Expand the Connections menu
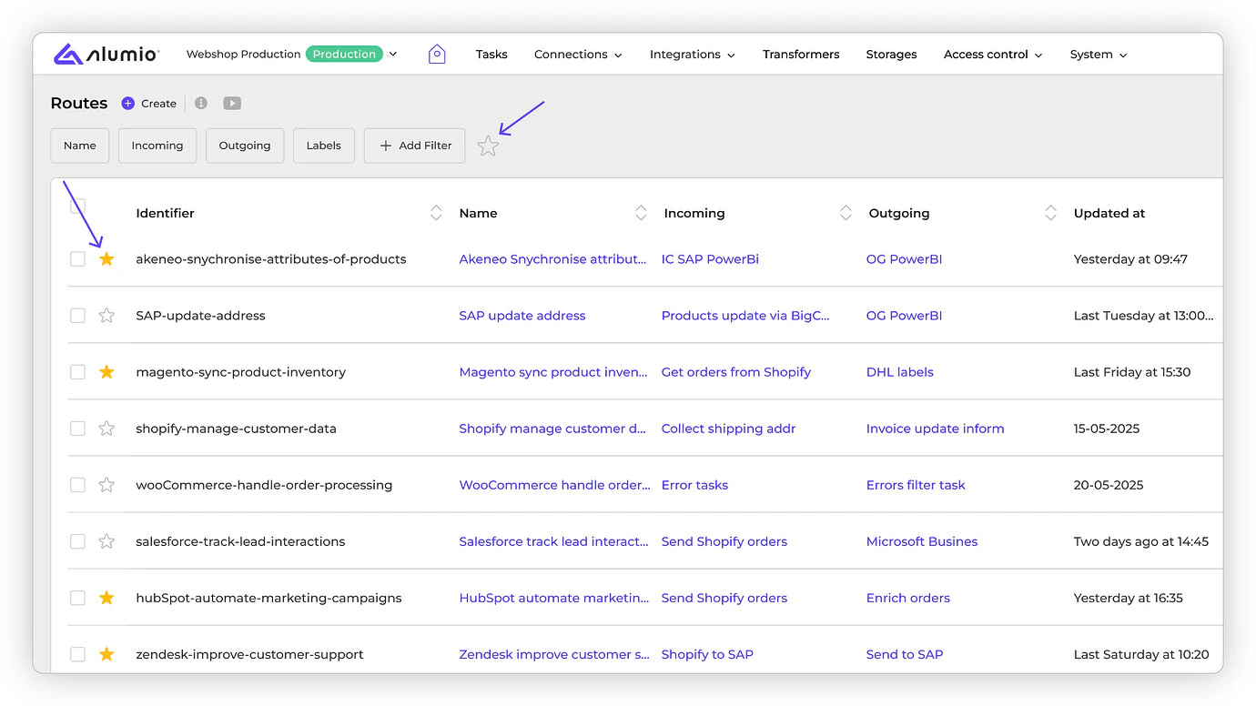Screen dimensions: 1256x706 (x=578, y=55)
